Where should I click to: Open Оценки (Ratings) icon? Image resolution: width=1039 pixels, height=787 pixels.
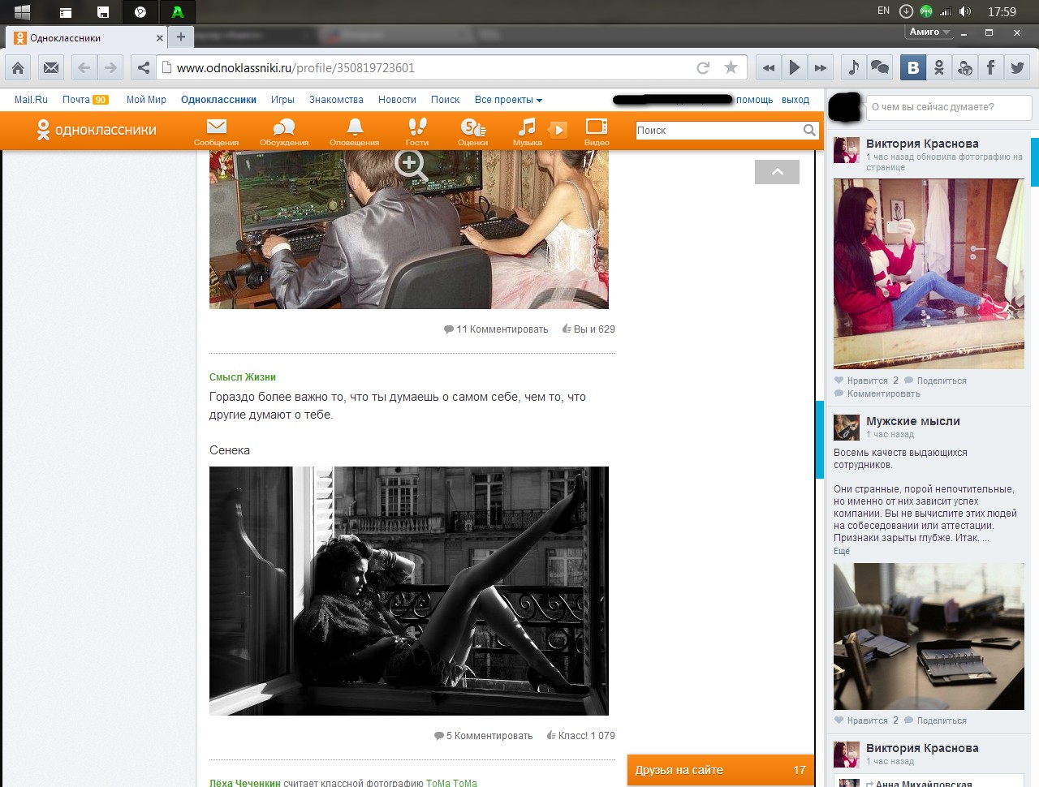(x=472, y=131)
